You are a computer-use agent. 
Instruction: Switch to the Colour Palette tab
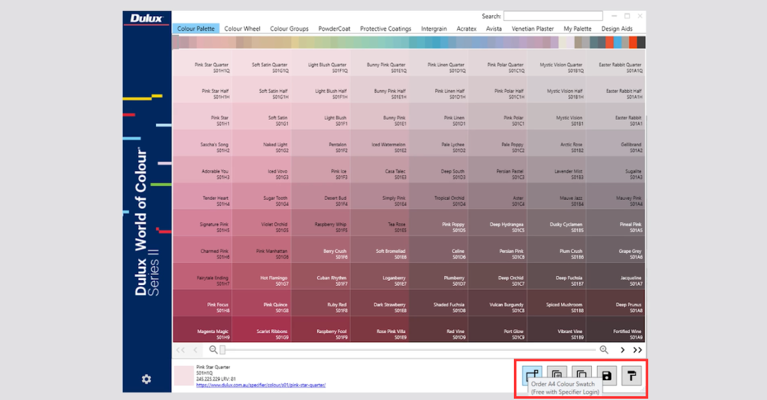[196, 29]
